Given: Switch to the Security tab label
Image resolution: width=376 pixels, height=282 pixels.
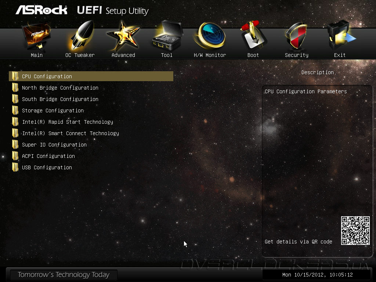Looking at the screenshot, I should (297, 55).
